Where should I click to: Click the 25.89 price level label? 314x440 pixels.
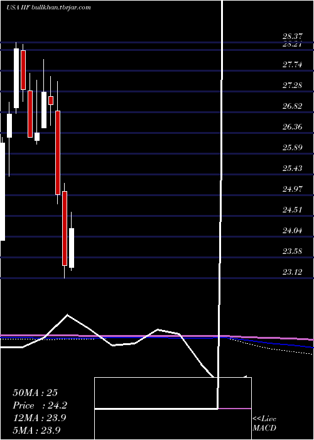tap(293, 148)
